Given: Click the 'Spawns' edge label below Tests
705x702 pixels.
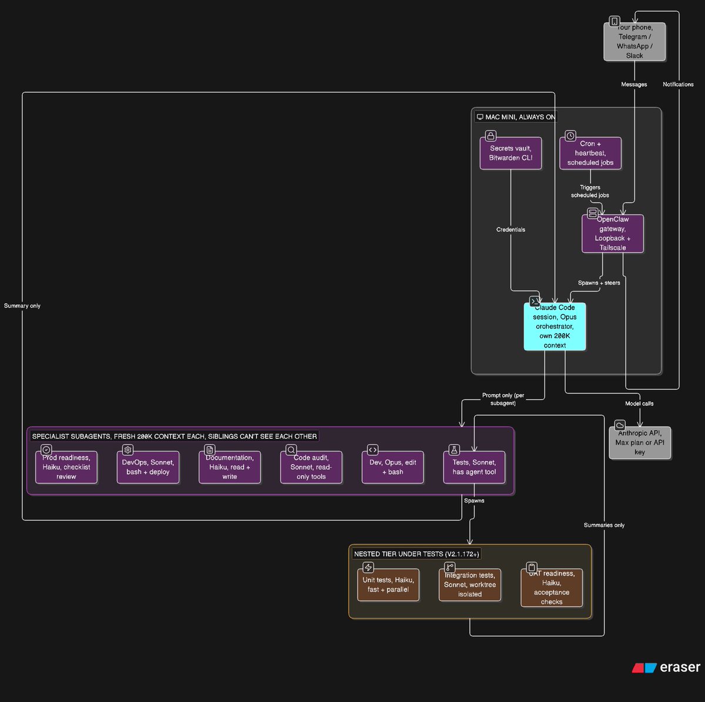Looking at the screenshot, I should click(474, 501).
